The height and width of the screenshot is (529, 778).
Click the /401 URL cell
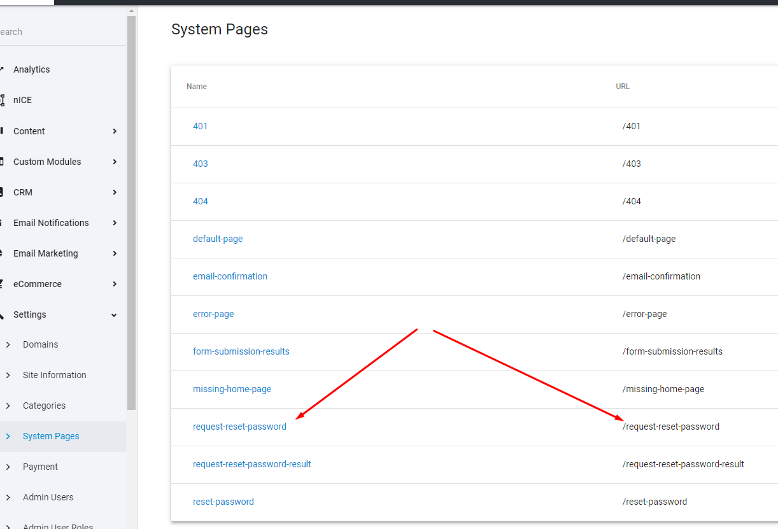[632, 126]
